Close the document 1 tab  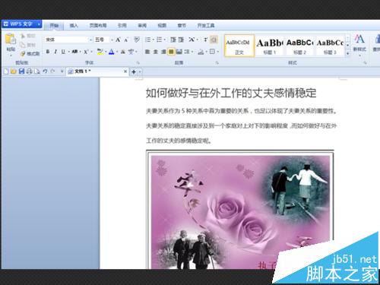point(125,71)
